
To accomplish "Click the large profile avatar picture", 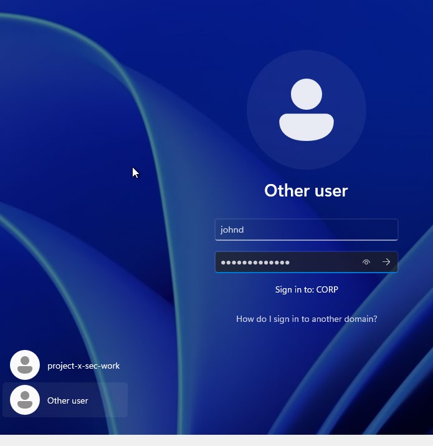I will pos(306,110).
